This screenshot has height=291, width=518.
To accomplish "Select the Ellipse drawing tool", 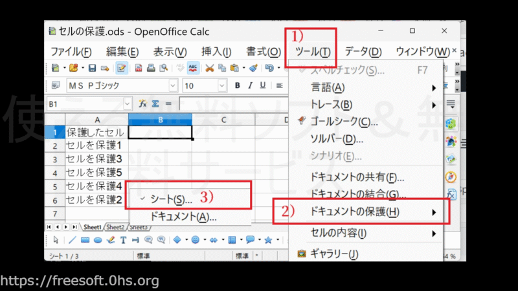I will click(x=96, y=240).
